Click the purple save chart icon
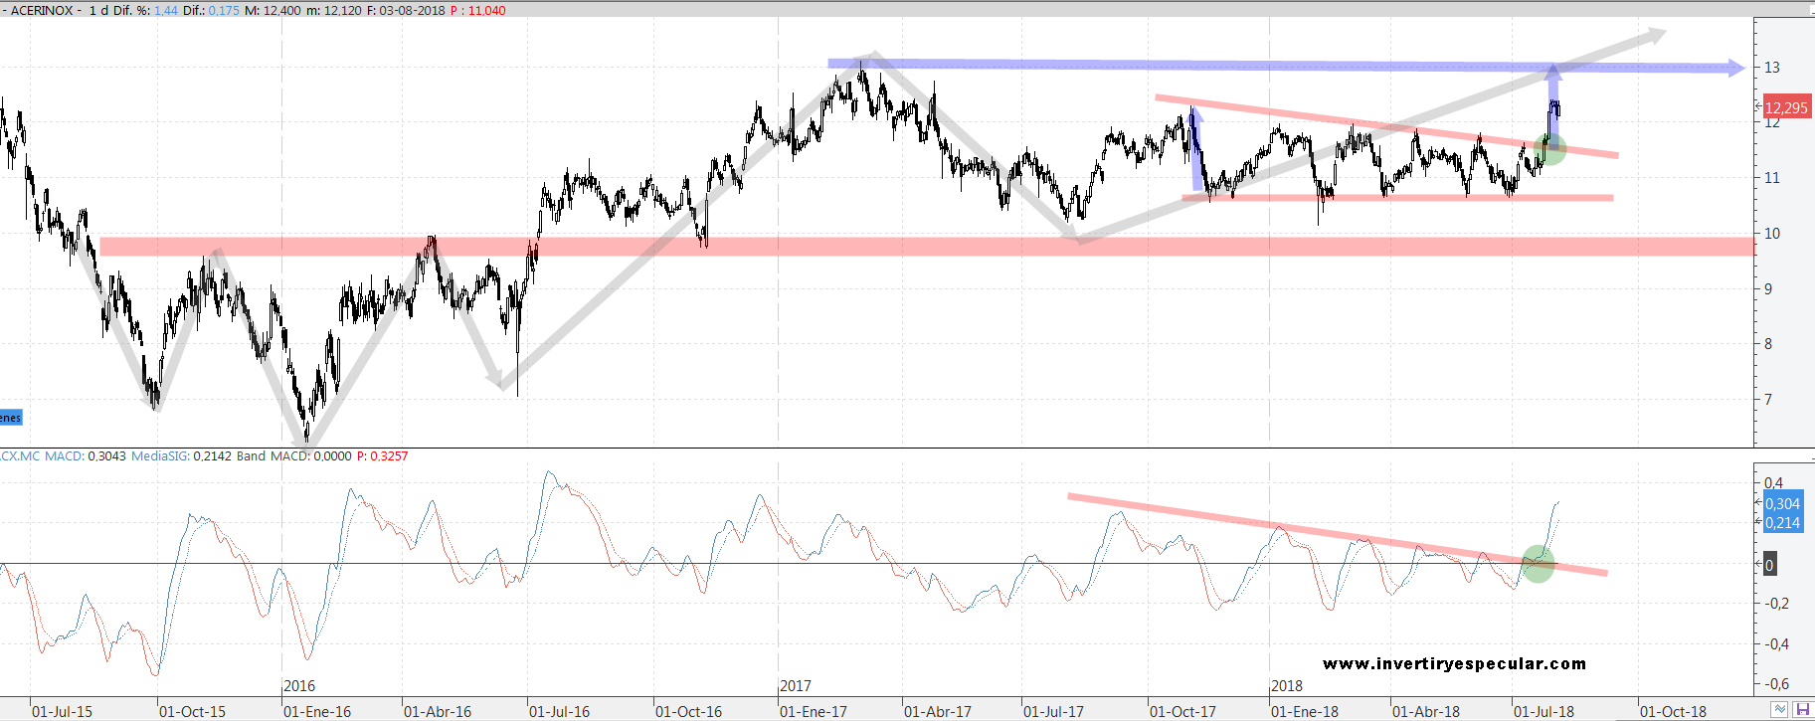 (1801, 709)
